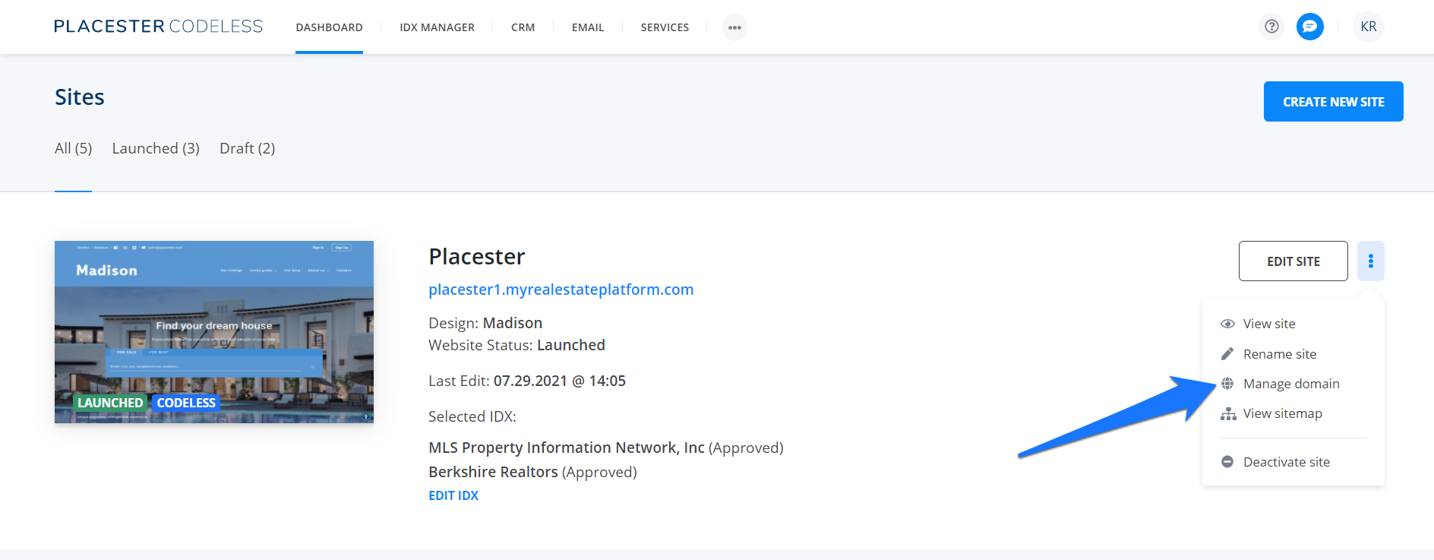Open the blue chat support icon
The width and height of the screenshot is (1434, 560).
click(x=1309, y=27)
